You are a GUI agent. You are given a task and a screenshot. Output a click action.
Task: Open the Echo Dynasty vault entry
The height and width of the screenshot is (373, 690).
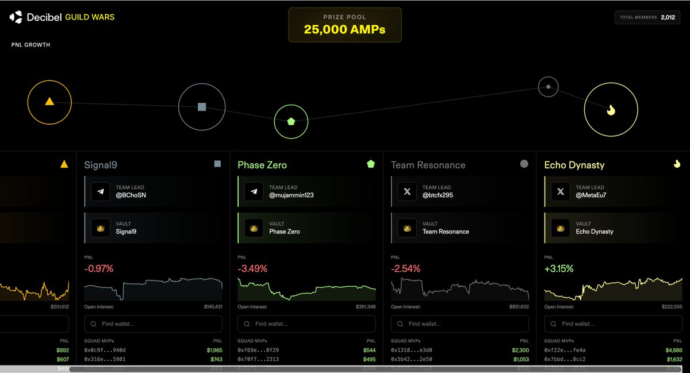click(614, 228)
